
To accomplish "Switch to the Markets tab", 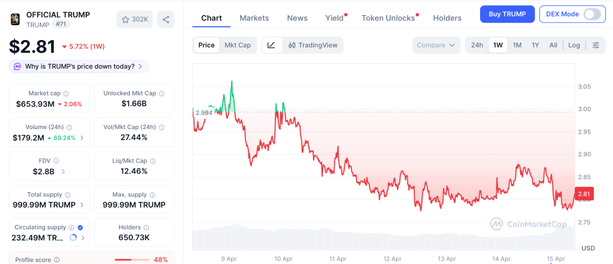I will (x=254, y=18).
